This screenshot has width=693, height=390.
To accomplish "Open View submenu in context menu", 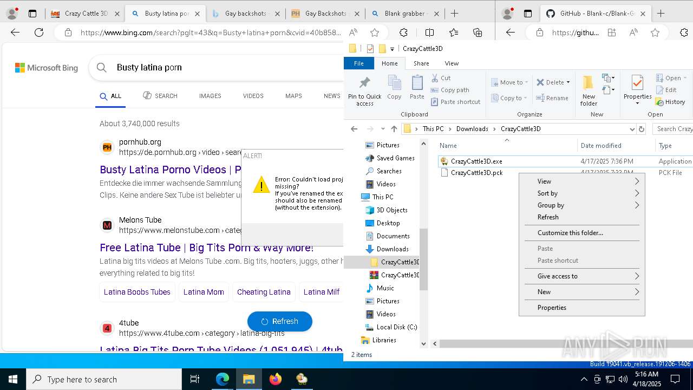I will 582,181.
